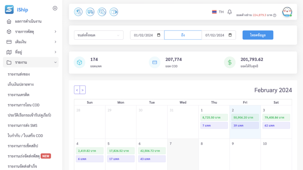Open the ขนส่งทั้งหมด carrier dropdown

click(99, 35)
